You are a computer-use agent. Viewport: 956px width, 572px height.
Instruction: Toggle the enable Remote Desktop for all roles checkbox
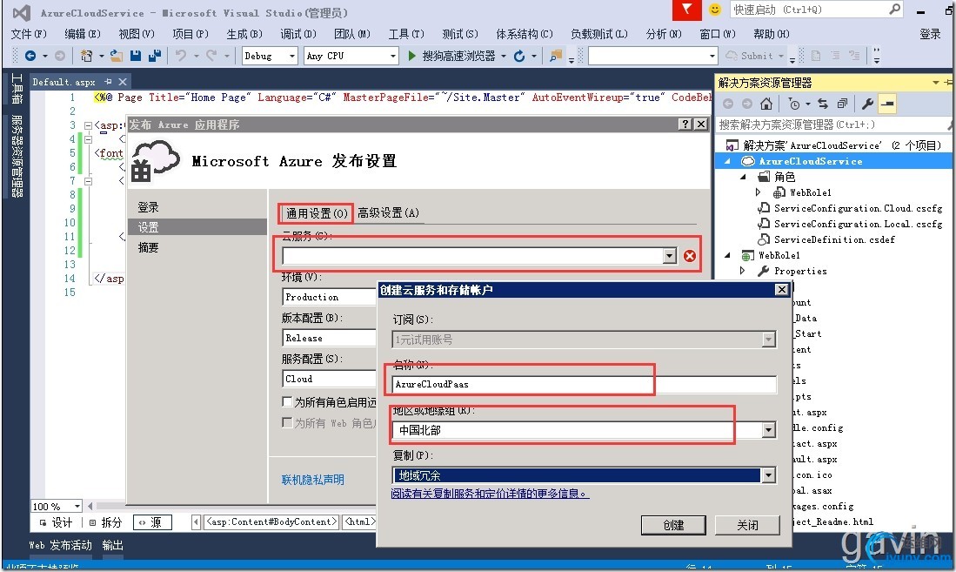(x=287, y=401)
